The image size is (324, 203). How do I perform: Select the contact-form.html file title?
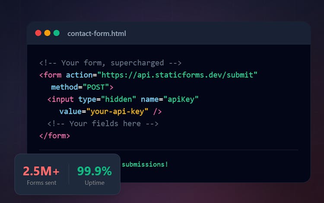coord(96,34)
